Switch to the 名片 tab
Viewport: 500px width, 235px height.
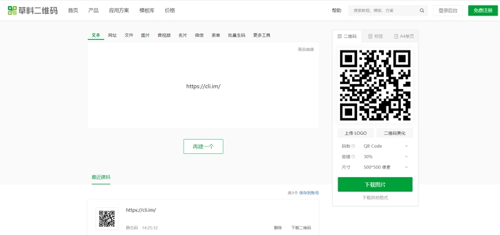183,36
